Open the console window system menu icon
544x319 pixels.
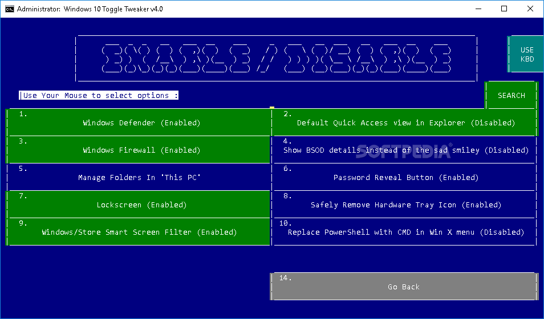[9, 9]
